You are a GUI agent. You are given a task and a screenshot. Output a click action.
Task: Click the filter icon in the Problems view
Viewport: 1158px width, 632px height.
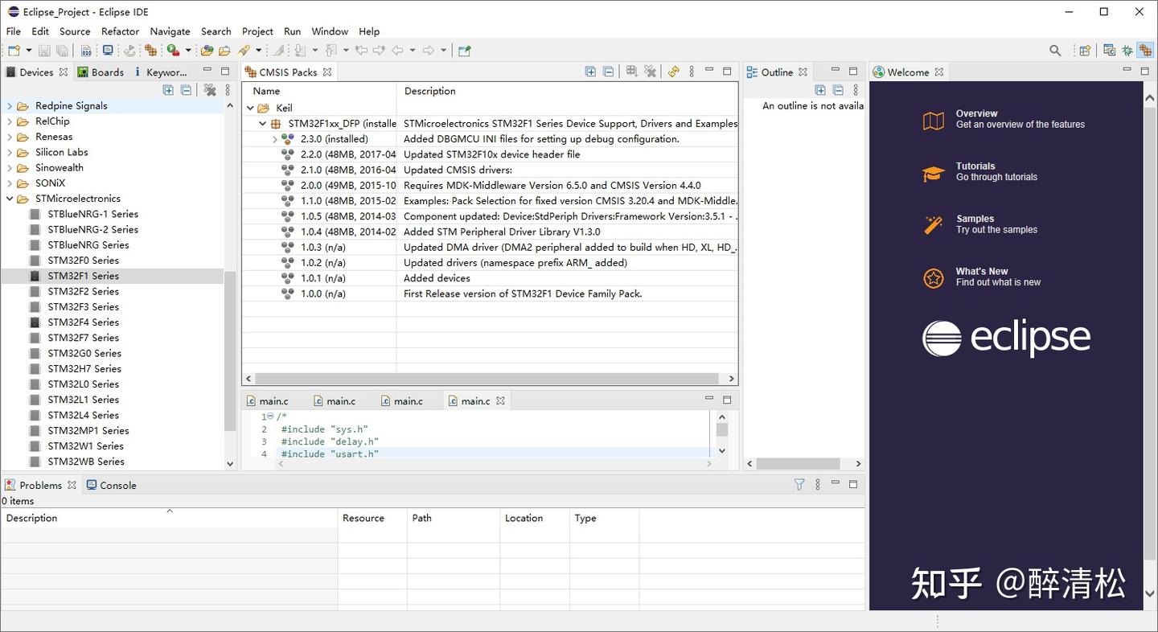[x=799, y=484]
